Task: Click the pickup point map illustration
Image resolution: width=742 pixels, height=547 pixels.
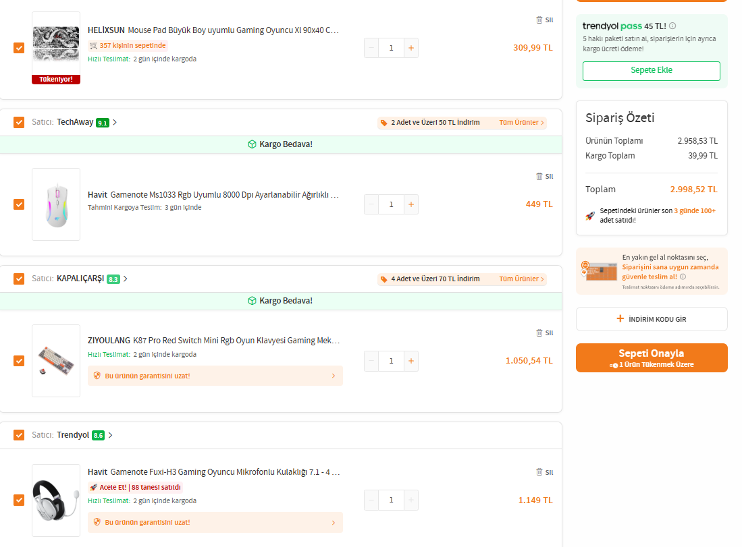Action: tap(599, 271)
